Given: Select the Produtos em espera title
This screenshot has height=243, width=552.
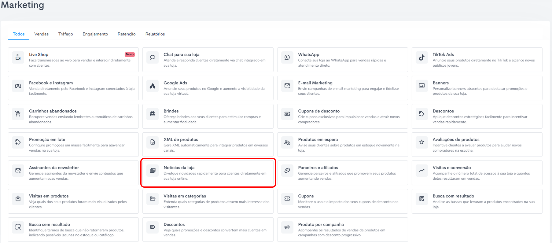Looking at the screenshot, I should (x=318, y=139).
